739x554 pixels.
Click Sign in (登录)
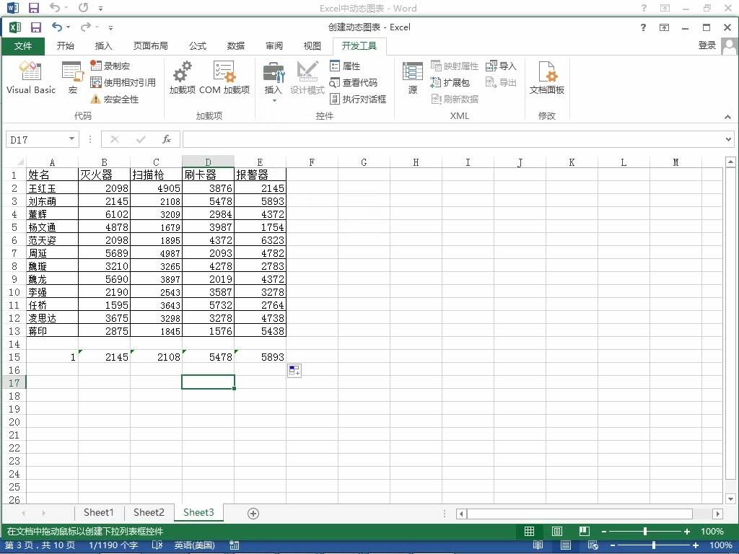pos(707,45)
